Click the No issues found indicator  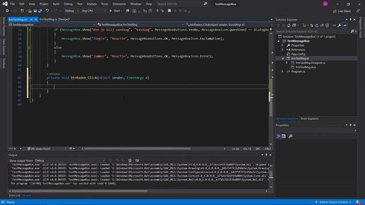click(39, 149)
